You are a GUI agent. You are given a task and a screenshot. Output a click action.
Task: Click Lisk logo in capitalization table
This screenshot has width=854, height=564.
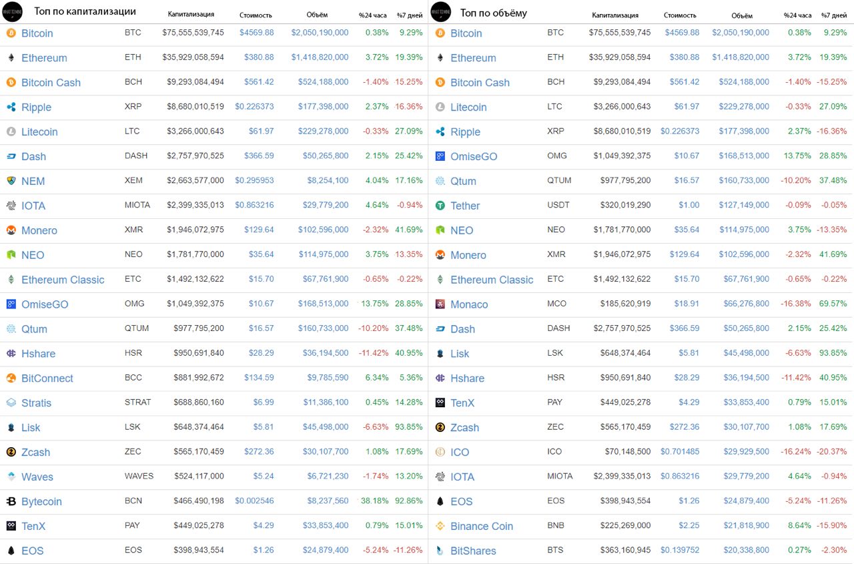(x=11, y=427)
